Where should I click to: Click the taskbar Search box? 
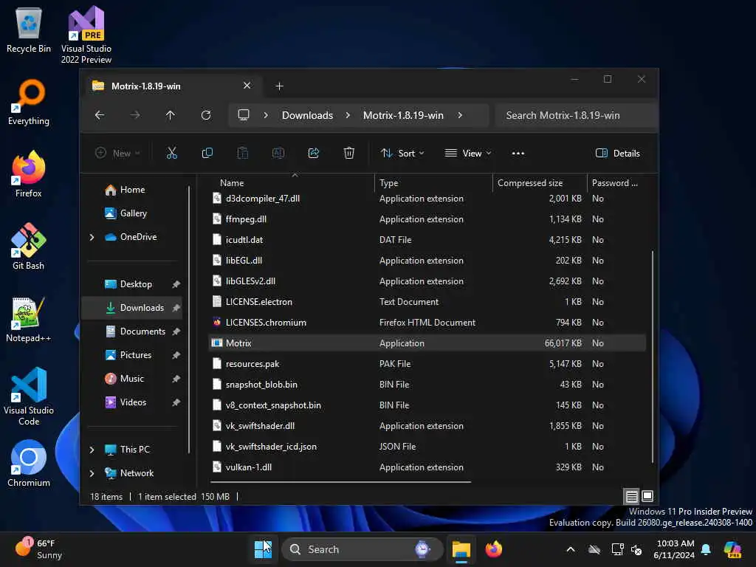[x=362, y=549]
